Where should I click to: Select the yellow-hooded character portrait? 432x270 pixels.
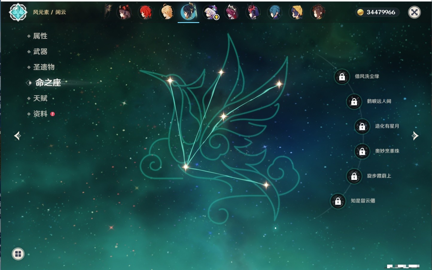coord(296,13)
